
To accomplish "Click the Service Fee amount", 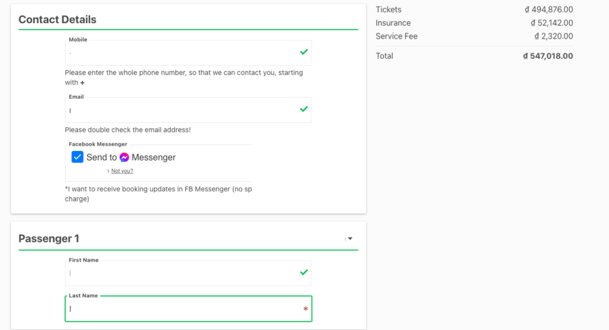I will [553, 36].
